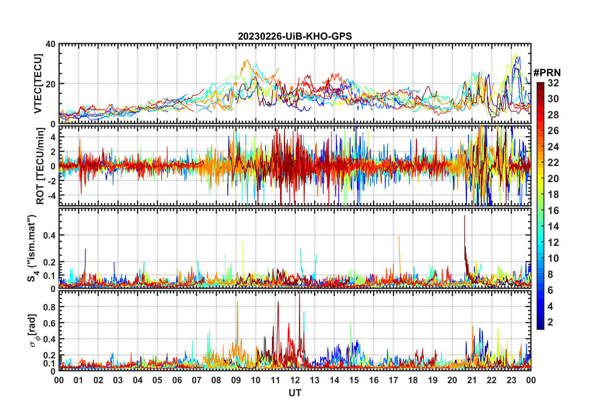Screen dimensions: 590x412
Task: Click PRN colorbar tick label 14
Action: tap(553, 226)
